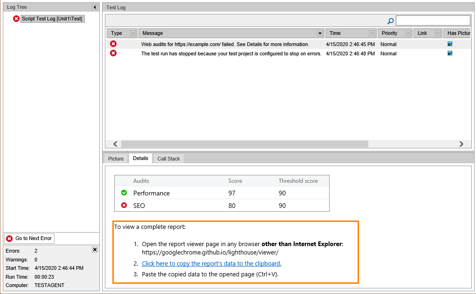Dismiss the error summary with the X button
The height and width of the screenshot is (294, 476).
pos(95,249)
